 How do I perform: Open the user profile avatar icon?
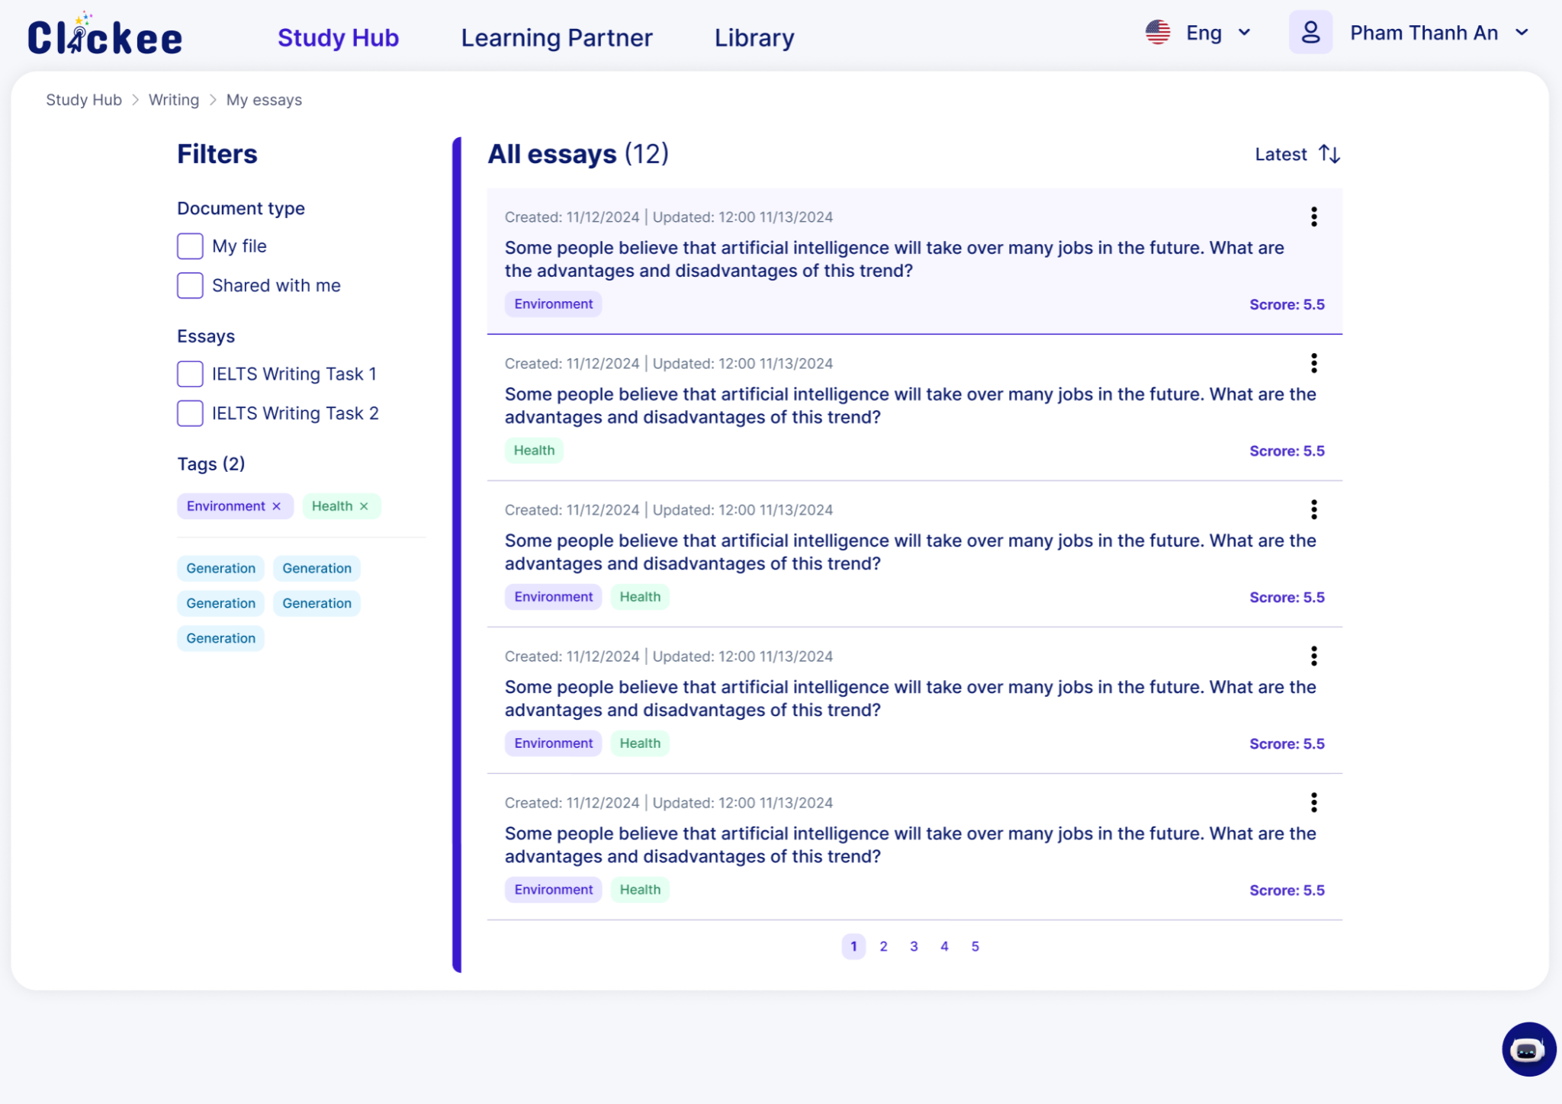coord(1310,32)
